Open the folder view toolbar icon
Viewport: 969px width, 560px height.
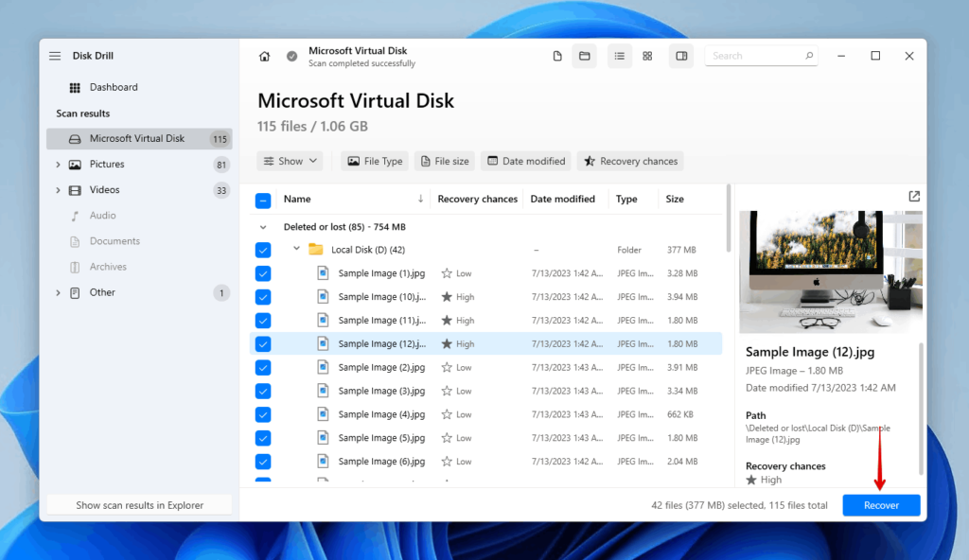tap(584, 56)
